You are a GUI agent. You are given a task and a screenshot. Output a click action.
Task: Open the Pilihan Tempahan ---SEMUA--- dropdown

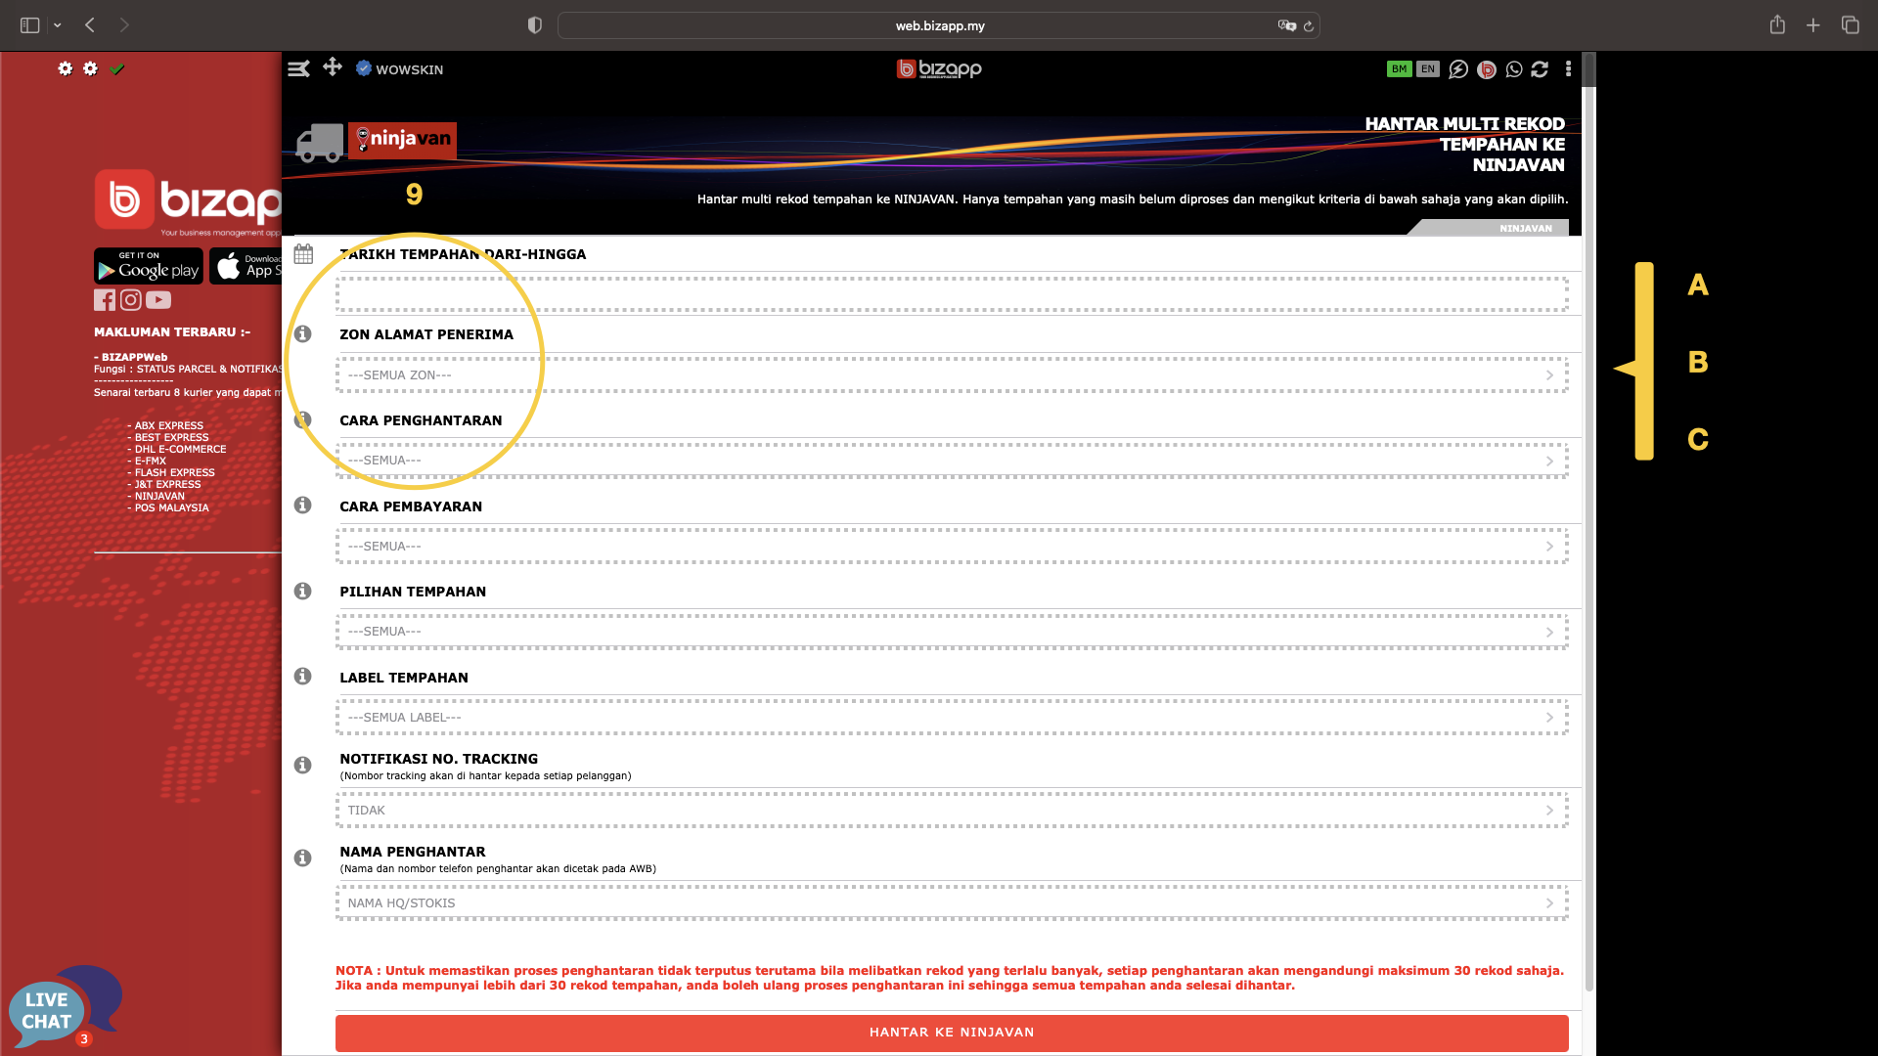tap(952, 632)
